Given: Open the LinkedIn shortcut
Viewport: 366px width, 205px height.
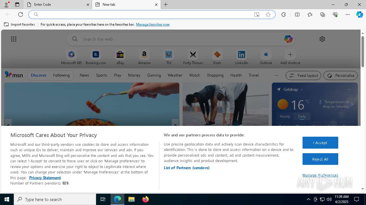Looking at the screenshot, I should [242, 57].
